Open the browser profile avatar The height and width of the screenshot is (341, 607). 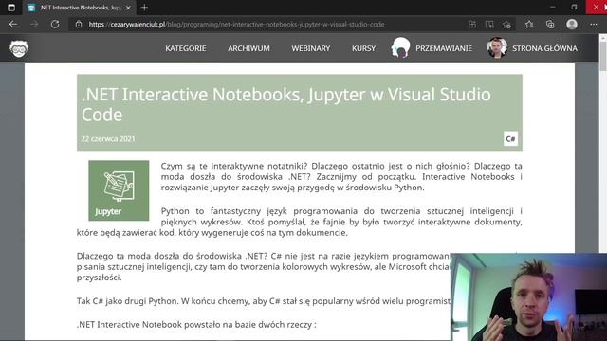572,24
